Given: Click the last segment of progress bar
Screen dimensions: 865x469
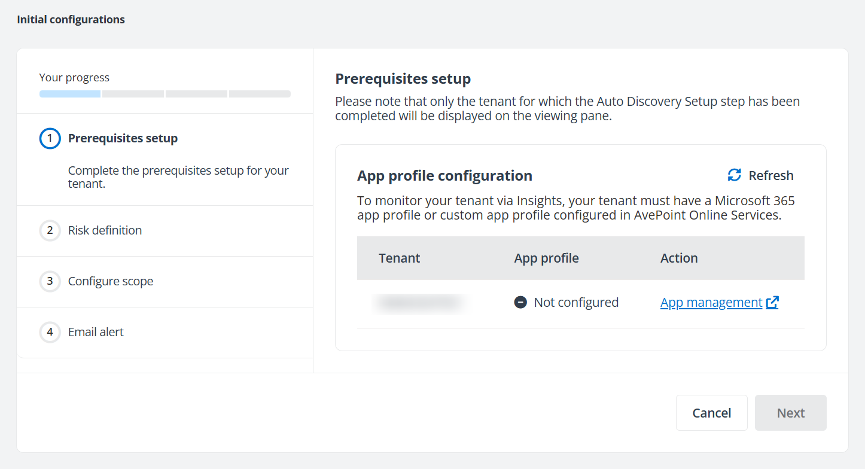Looking at the screenshot, I should (260, 94).
